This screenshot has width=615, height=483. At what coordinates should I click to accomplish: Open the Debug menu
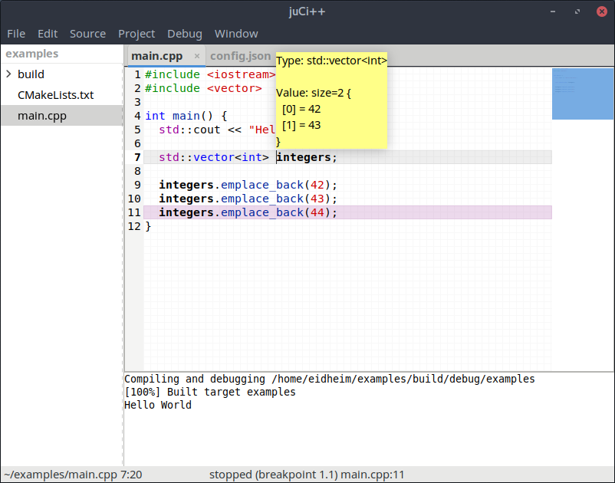click(x=185, y=34)
